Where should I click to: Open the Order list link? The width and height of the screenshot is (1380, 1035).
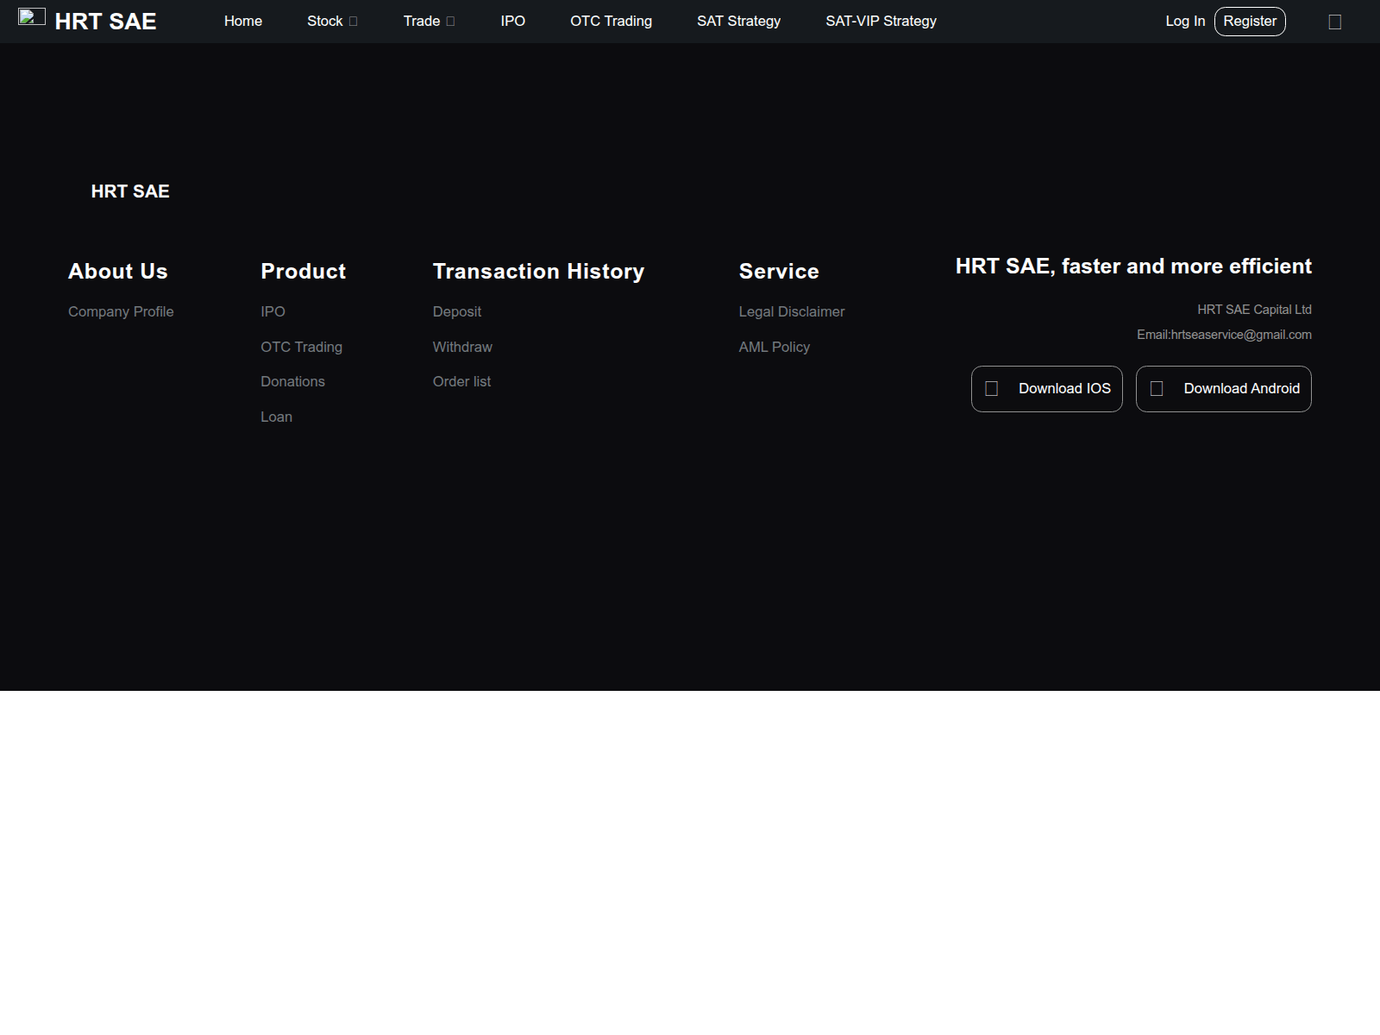click(x=461, y=381)
